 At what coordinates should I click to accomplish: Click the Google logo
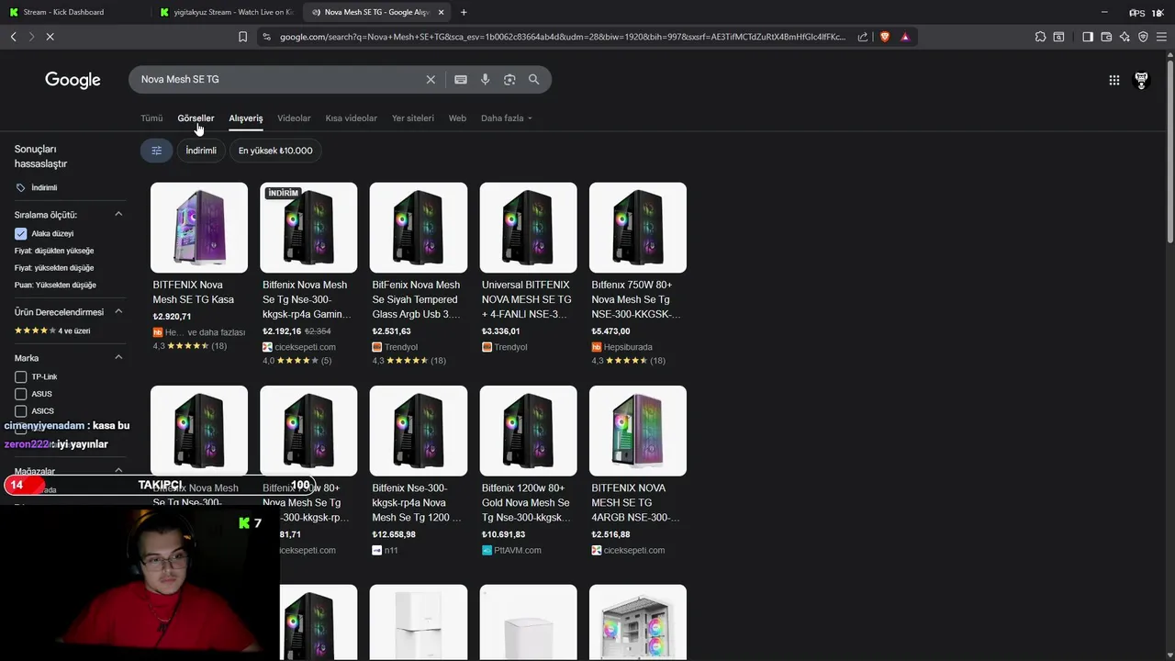(73, 80)
